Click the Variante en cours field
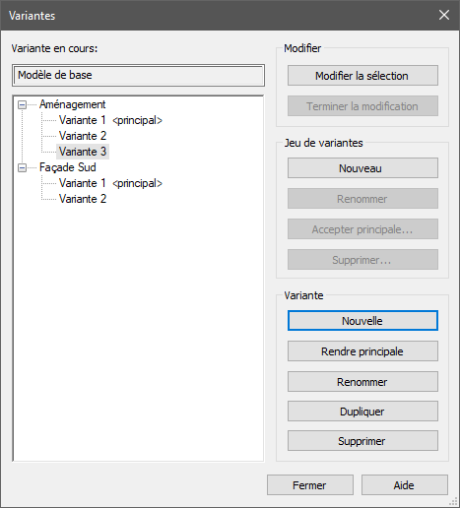 click(x=138, y=75)
